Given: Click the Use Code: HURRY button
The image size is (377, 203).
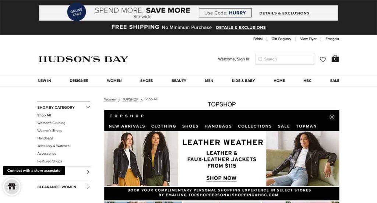Looking at the screenshot, I should tap(225, 13).
